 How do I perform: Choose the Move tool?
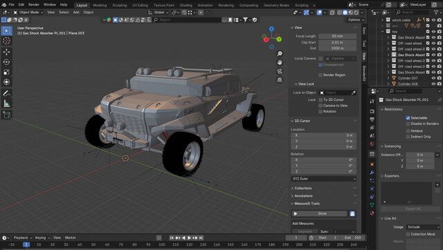pyautogui.click(x=6, y=52)
